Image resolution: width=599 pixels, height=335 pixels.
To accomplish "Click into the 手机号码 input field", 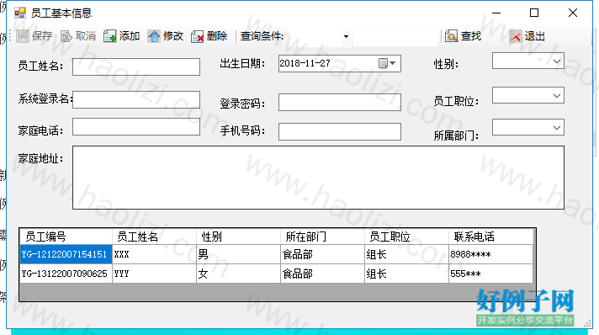I will pyautogui.click(x=340, y=131).
